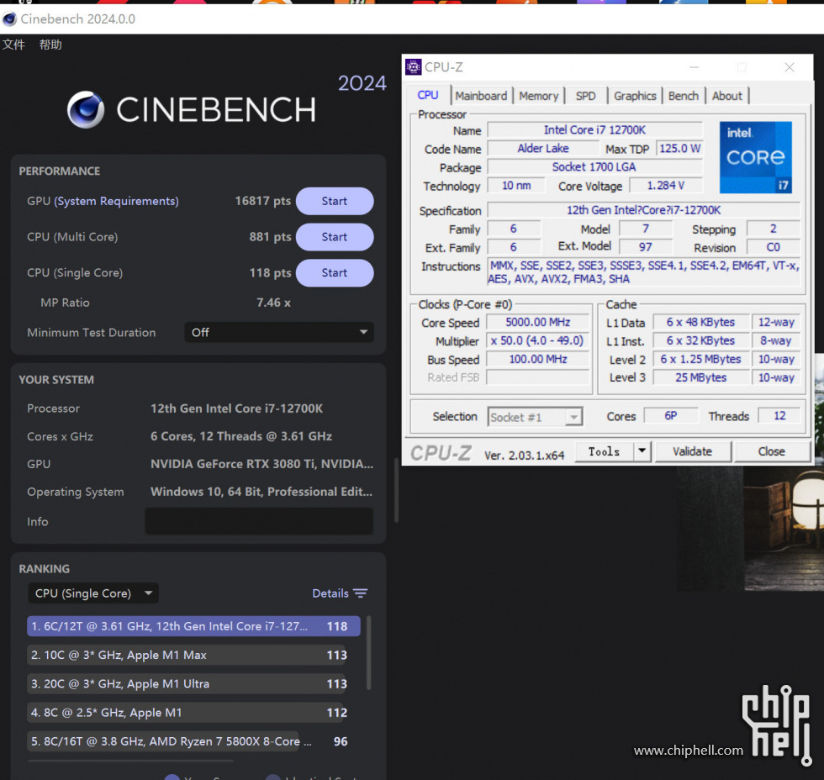This screenshot has height=780, width=824.
Task: Switch to the Mainboard tab in CPU-Z
Action: [481, 96]
